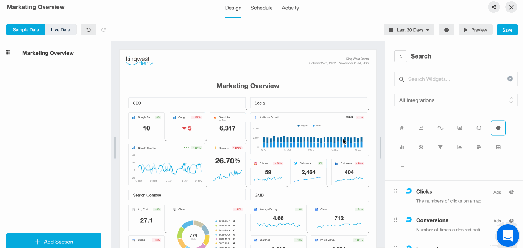This screenshot has width=523, height=248.
Task: Switch to Live Data mode
Action: [61, 30]
